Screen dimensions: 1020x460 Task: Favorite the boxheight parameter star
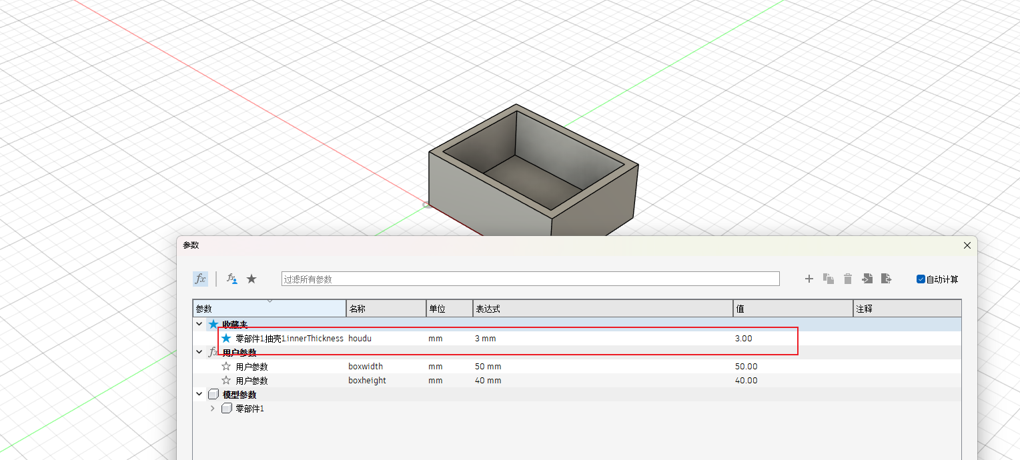pyautogui.click(x=226, y=380)
